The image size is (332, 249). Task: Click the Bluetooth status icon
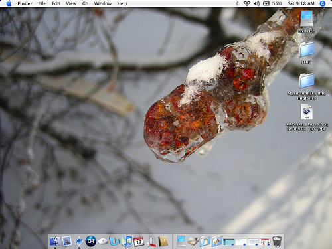click(x=237, y=3)
